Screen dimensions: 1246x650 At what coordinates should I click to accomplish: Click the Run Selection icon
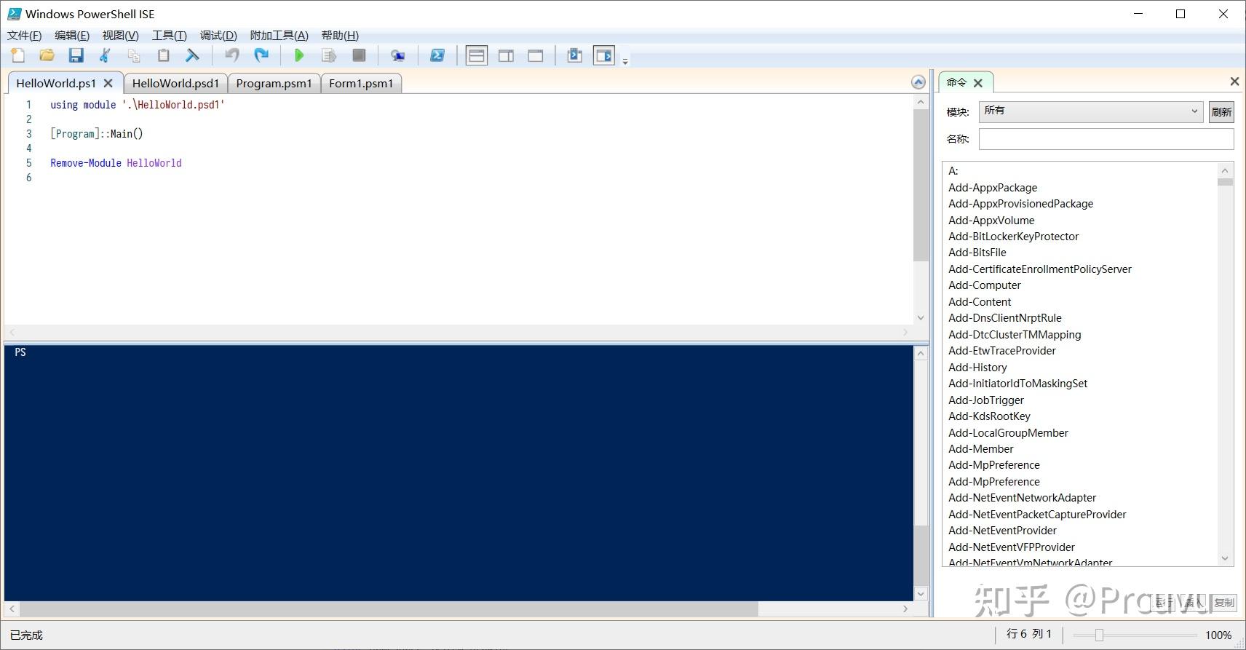(x=329, y=55)
